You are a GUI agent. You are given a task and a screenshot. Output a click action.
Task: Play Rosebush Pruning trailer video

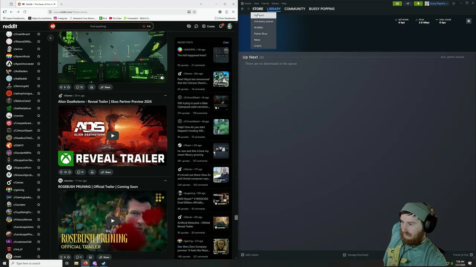113,221
